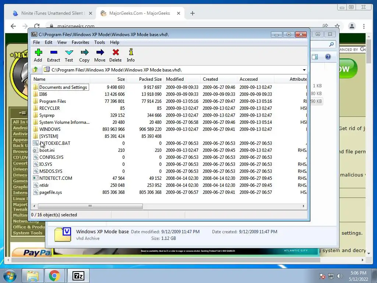Select the ntldr file row

pos(169,185)
